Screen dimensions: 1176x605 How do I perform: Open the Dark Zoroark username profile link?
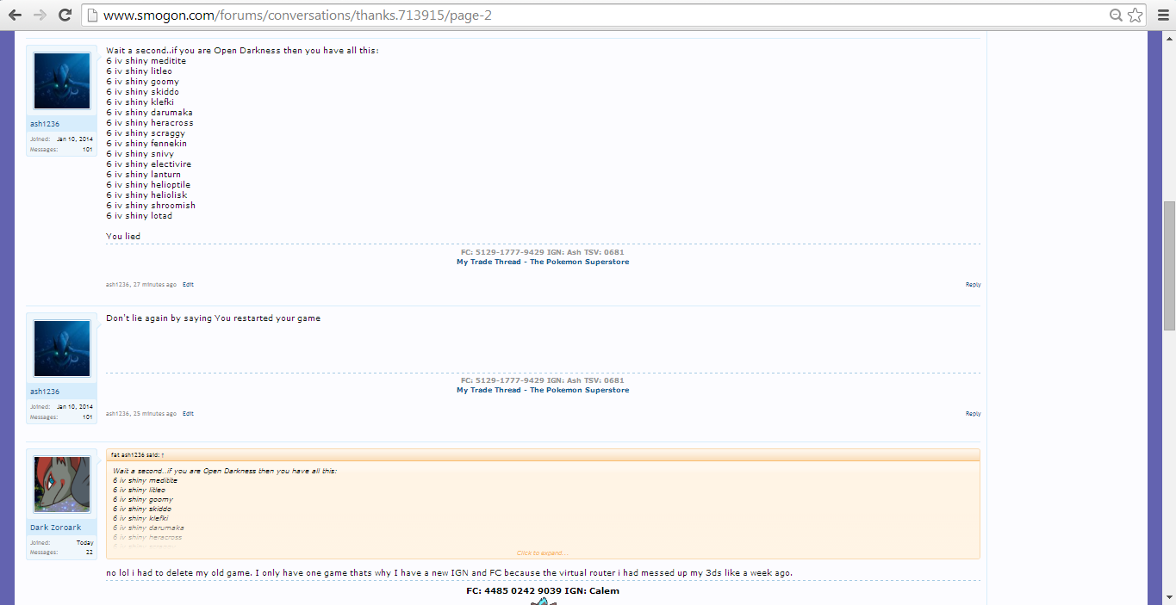(56, 528)
